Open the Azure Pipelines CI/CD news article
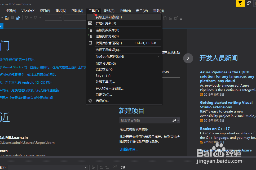 (x=227, y=76)
